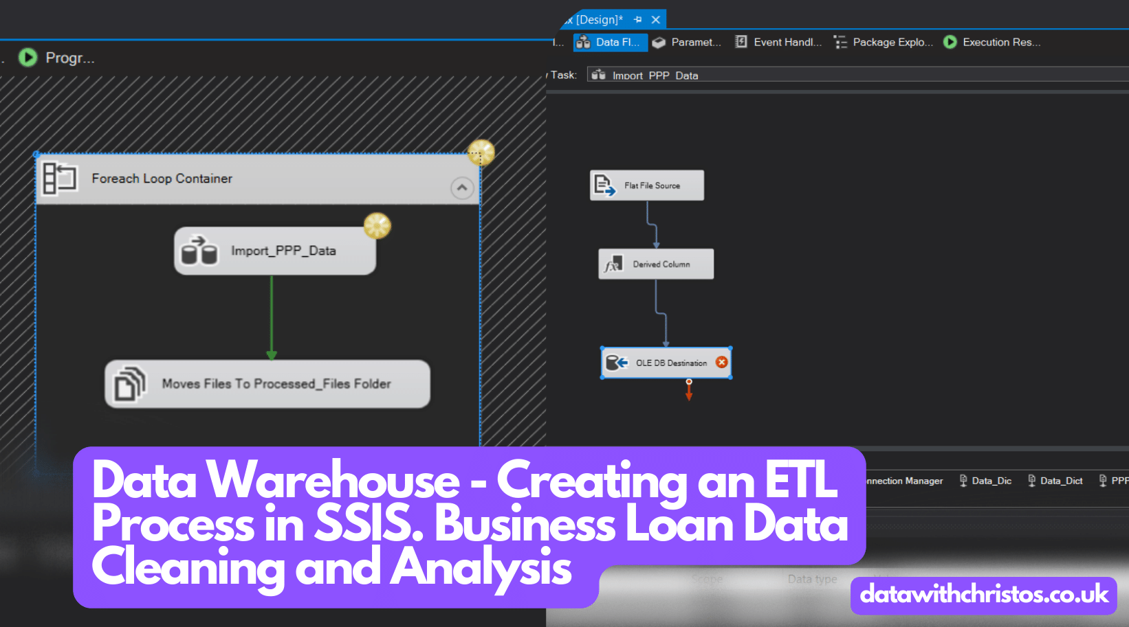Toggle the pin on the Design tab
This screenshot has width=1129, height=627.
click(x=637, y=19)
